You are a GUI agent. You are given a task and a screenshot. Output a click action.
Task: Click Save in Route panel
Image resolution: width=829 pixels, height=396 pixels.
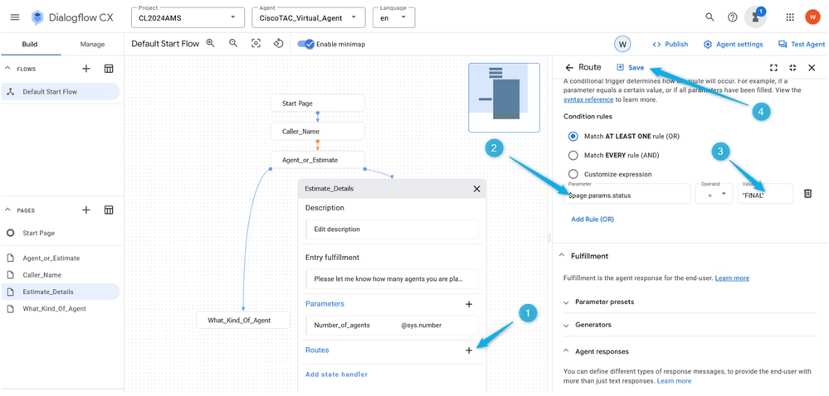(x=630, y=68)
